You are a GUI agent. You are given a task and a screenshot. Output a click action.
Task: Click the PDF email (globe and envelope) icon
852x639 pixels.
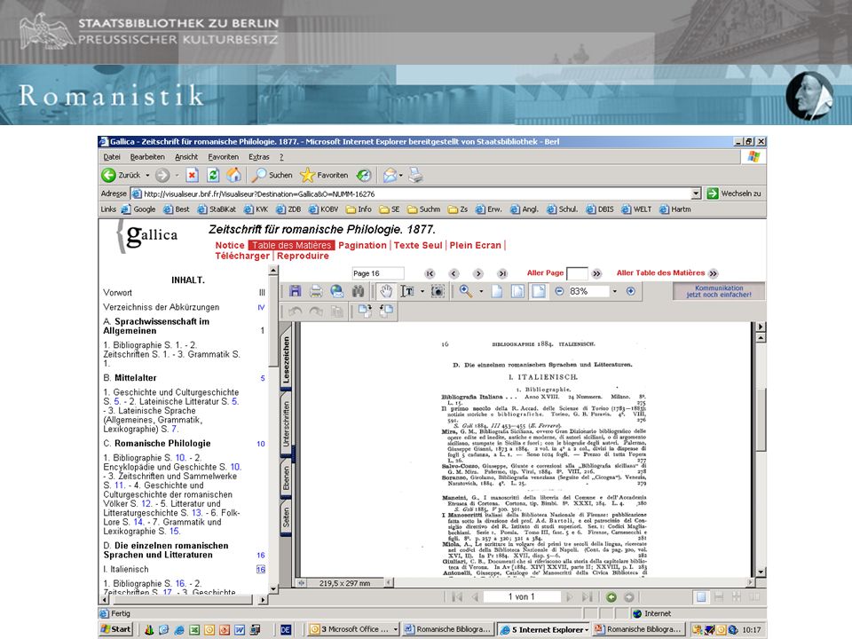pyautogui.click(x=337, y=291)
